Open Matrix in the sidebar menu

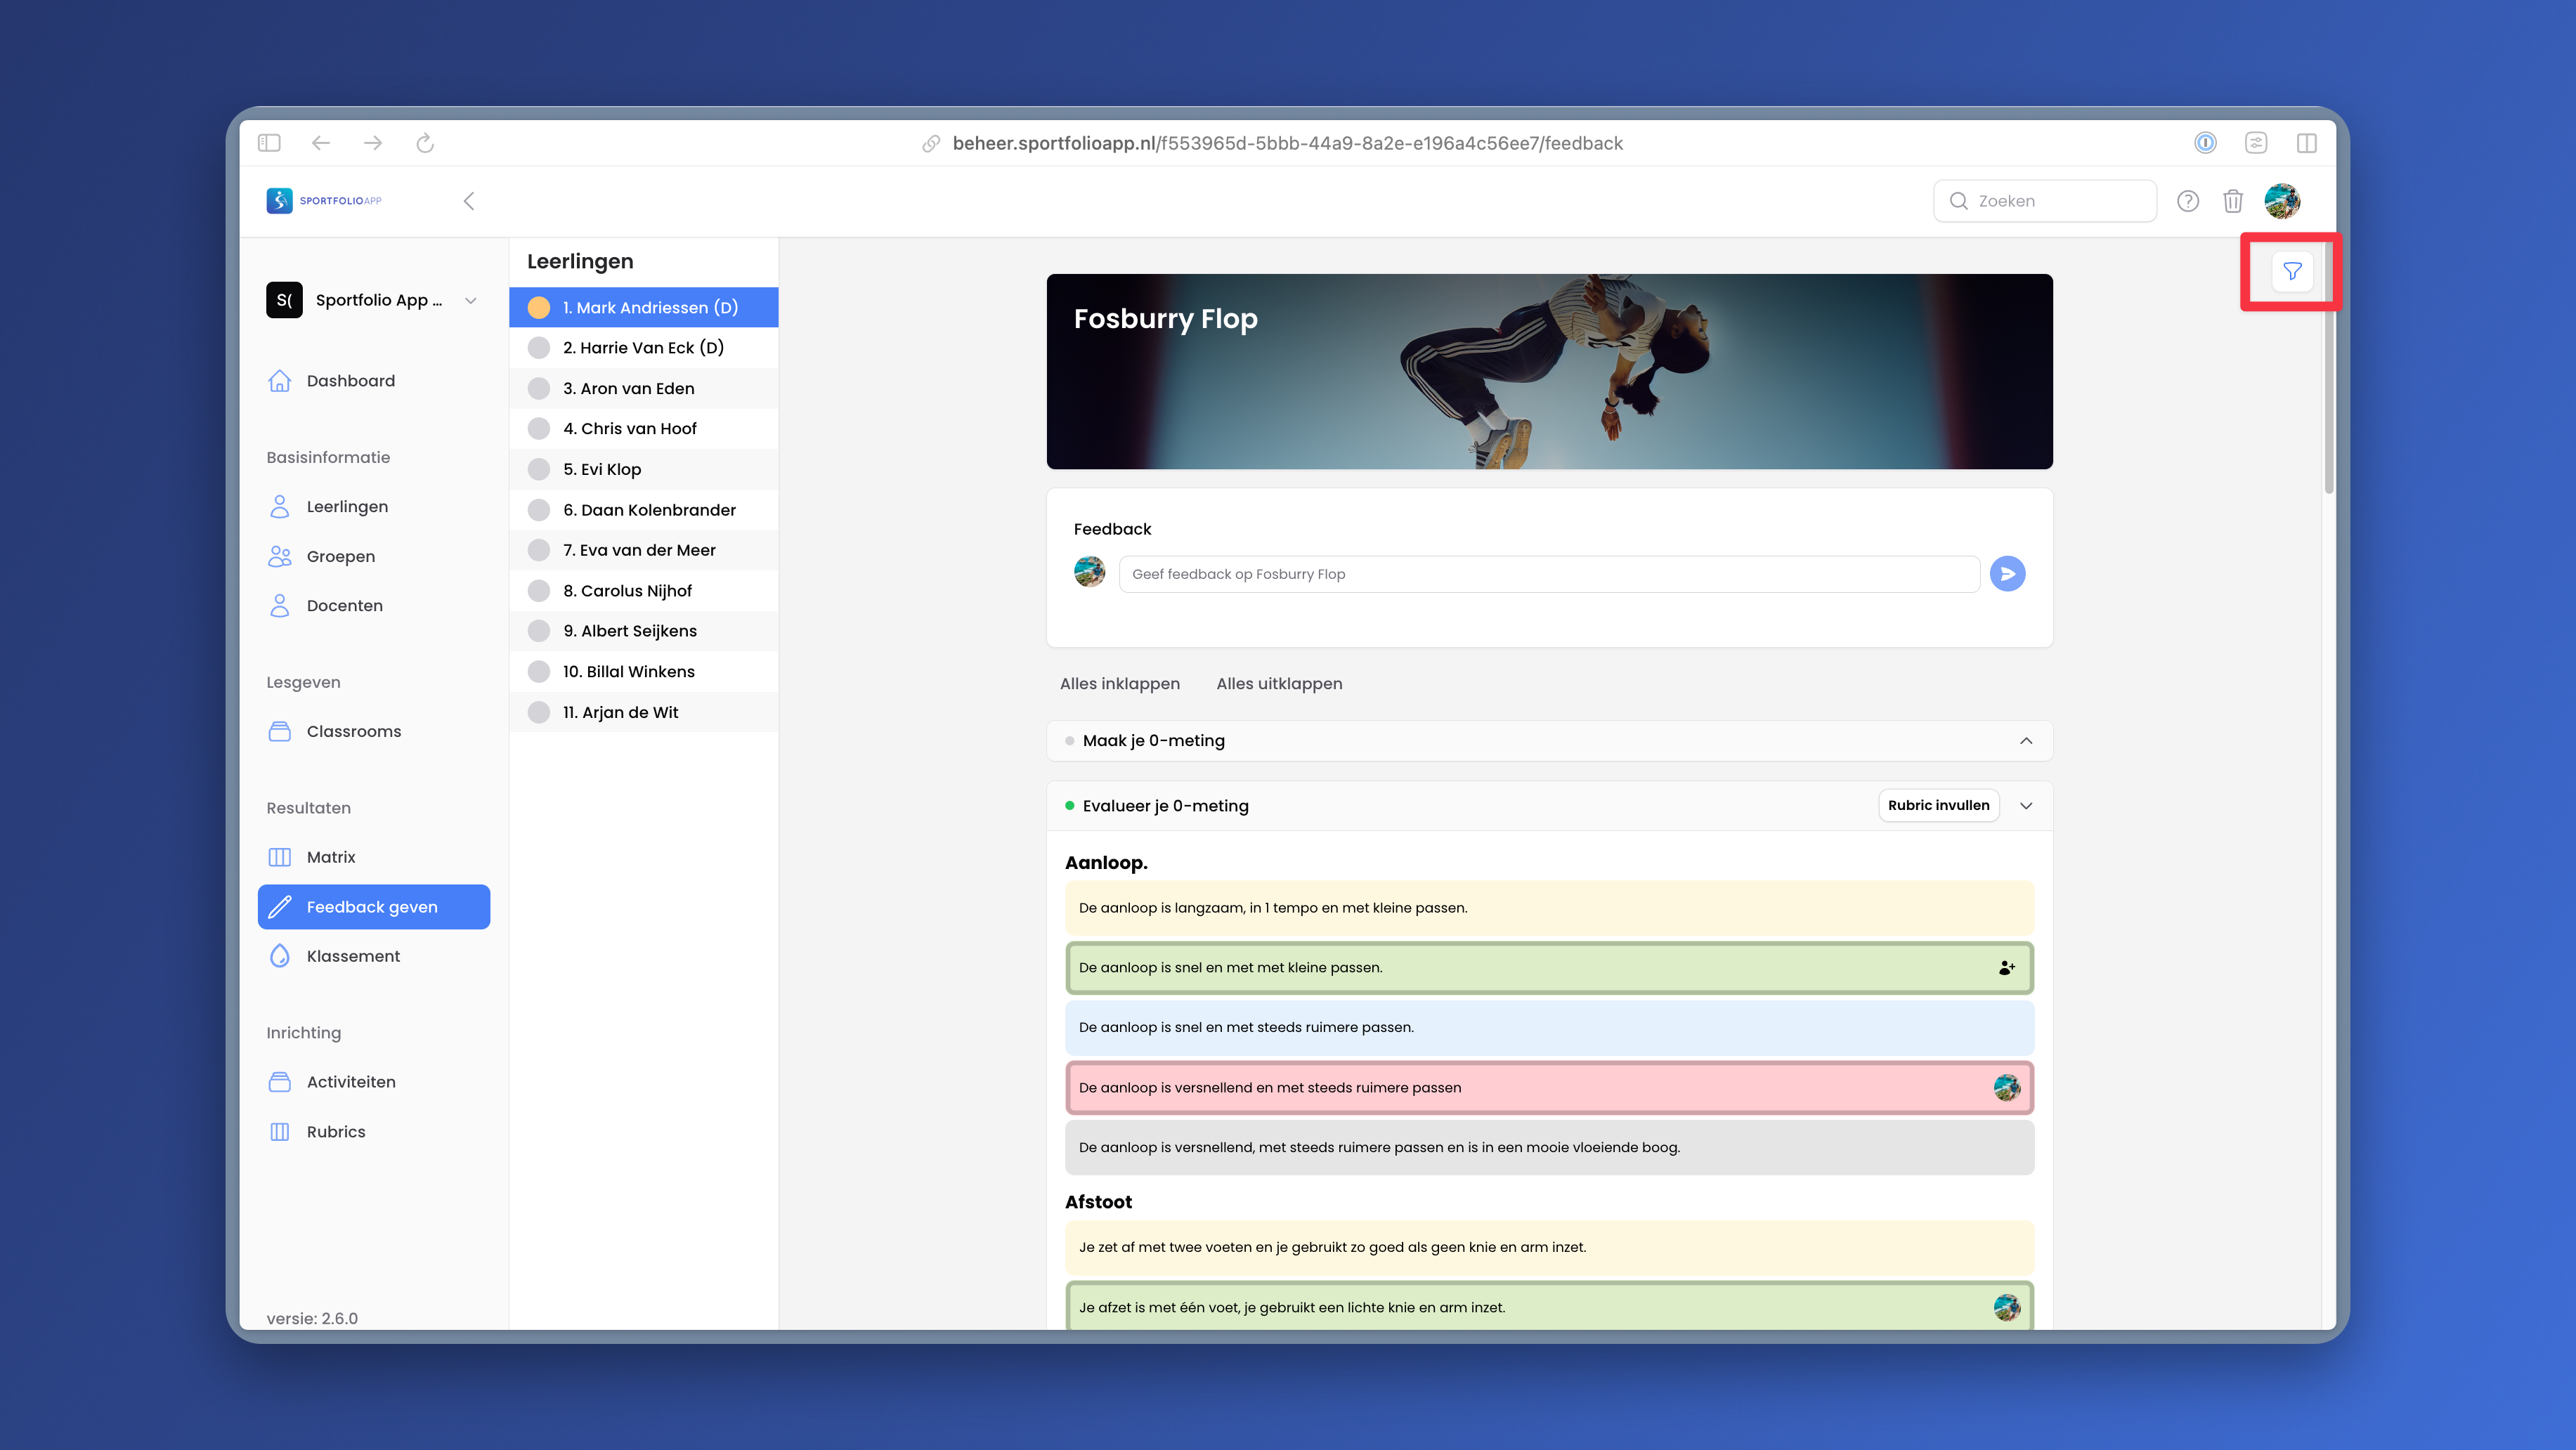tap(331, 857)
